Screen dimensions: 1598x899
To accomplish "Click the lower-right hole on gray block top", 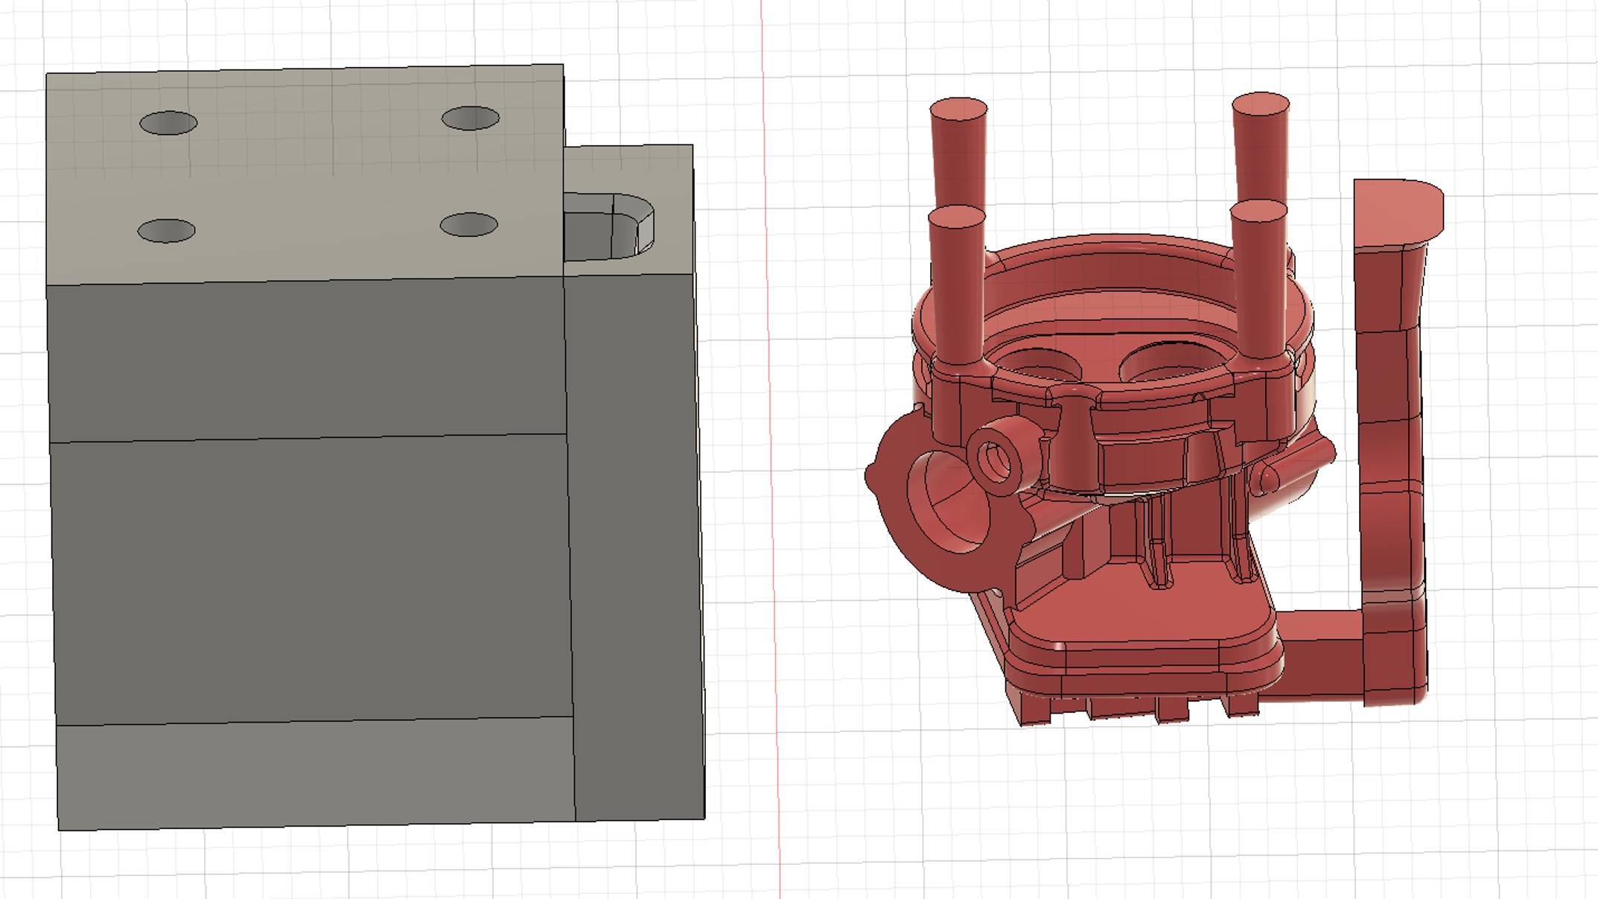I will 468,225.
